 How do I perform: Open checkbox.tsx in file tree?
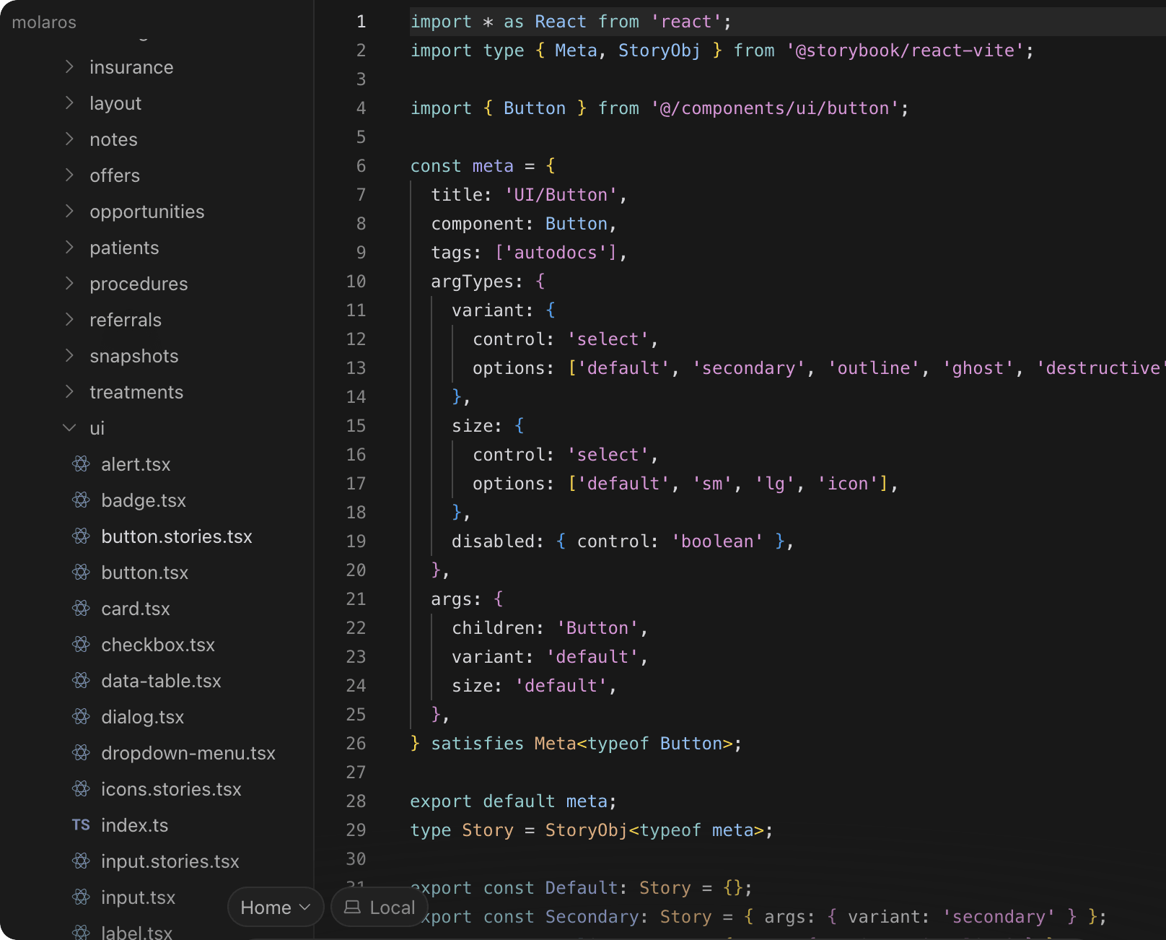tap(158, 645)
